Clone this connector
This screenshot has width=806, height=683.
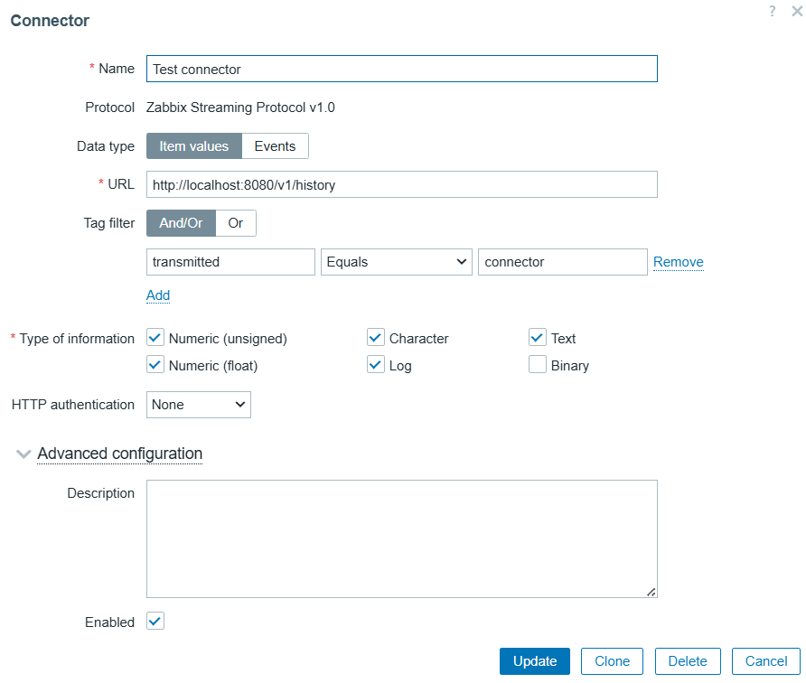pyautogui.click(x=612, y=661)
